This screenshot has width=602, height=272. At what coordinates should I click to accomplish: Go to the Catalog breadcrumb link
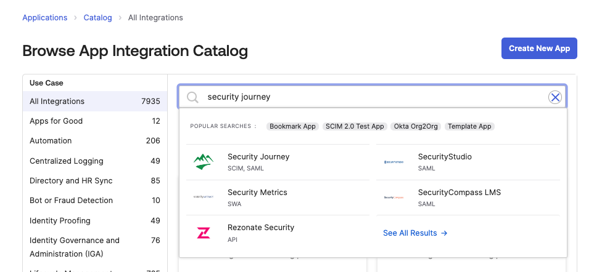98,18
